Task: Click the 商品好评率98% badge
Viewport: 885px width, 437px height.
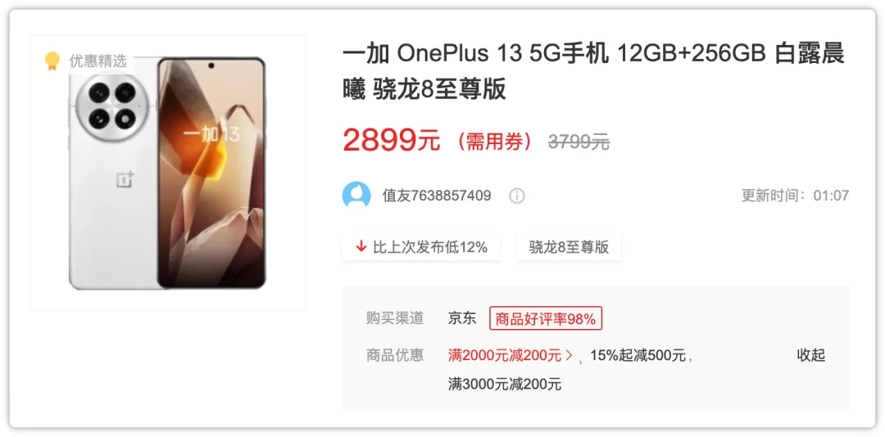Action: click(546, 318)
